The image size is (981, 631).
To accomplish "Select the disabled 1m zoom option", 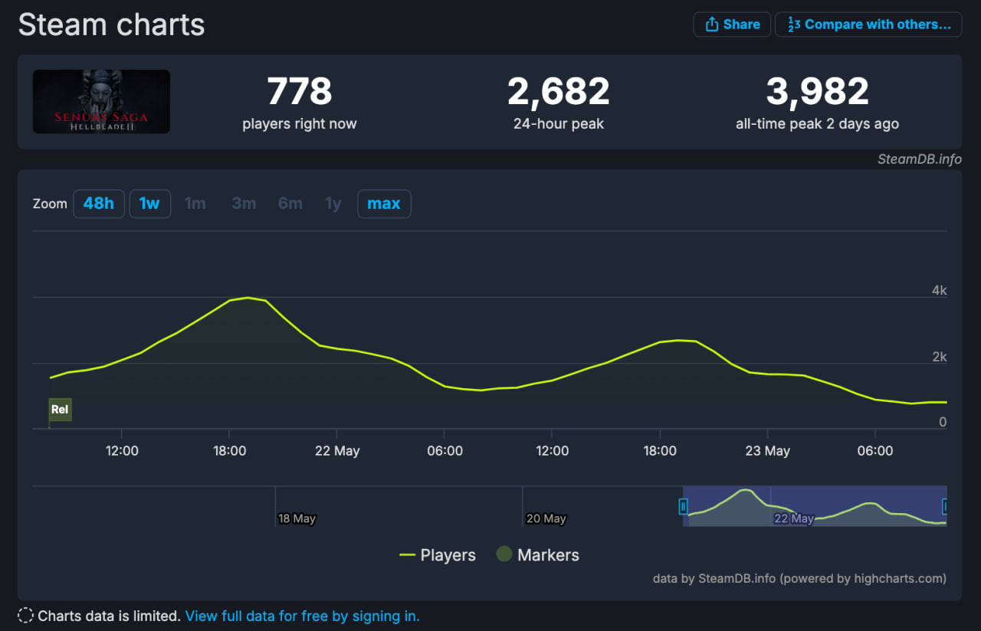I will click(x=195, y=204).
